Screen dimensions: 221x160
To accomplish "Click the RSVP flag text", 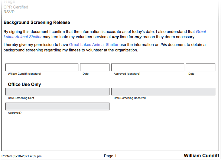I will click(9, 12).
